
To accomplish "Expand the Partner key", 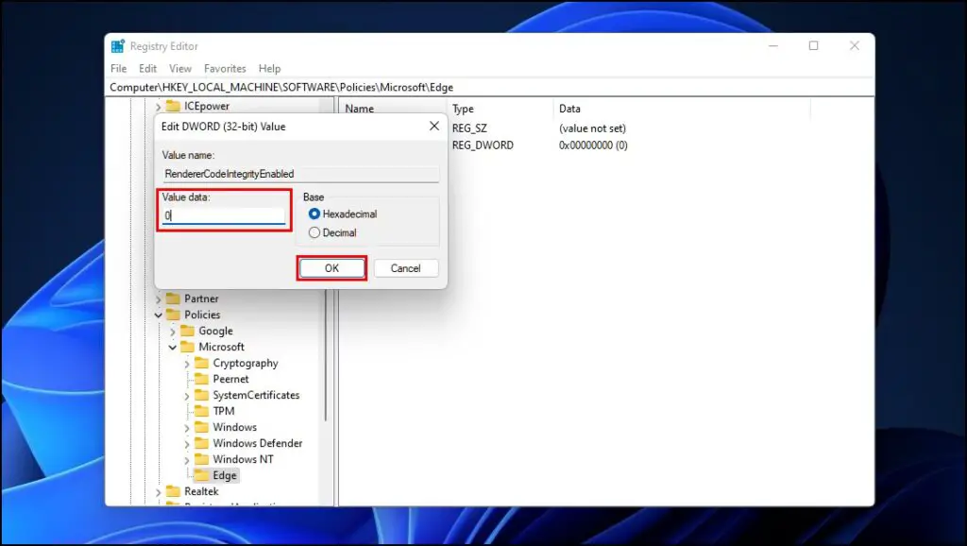I will (x=159, y=299).
